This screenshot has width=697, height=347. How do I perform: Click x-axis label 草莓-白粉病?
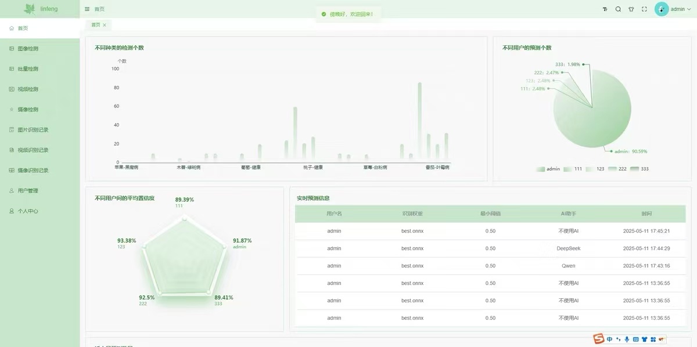375,167
